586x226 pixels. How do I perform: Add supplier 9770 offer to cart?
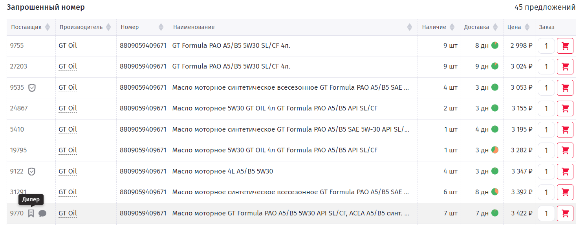tap(565, 213)
